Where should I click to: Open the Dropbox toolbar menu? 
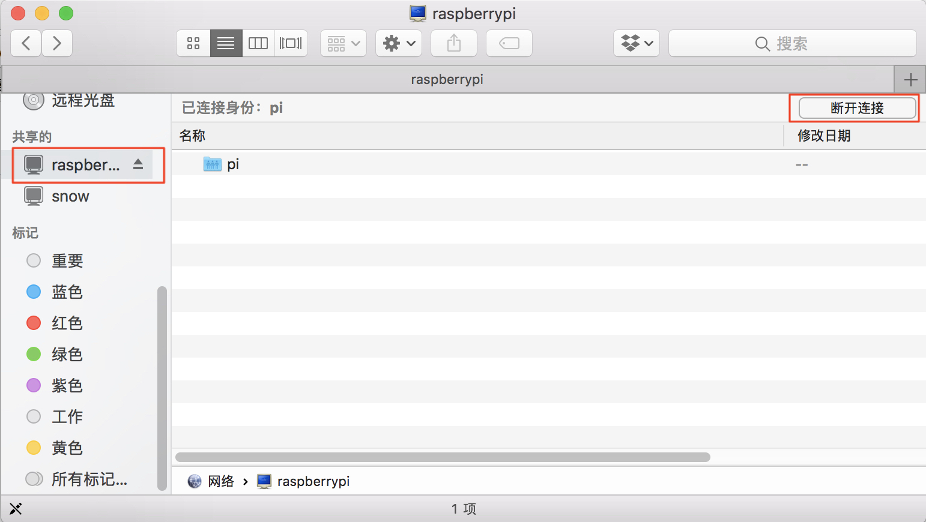pyautogui.click(x=637, y=43)
